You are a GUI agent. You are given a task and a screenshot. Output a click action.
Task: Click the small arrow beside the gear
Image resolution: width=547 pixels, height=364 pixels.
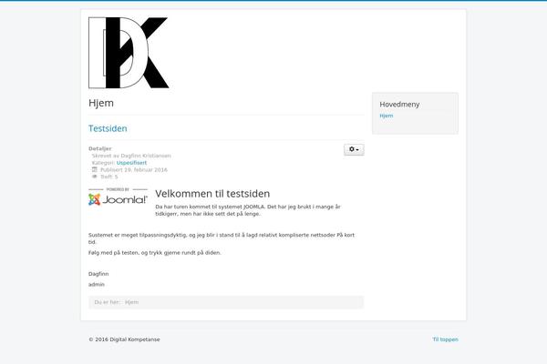pos(357,150)
